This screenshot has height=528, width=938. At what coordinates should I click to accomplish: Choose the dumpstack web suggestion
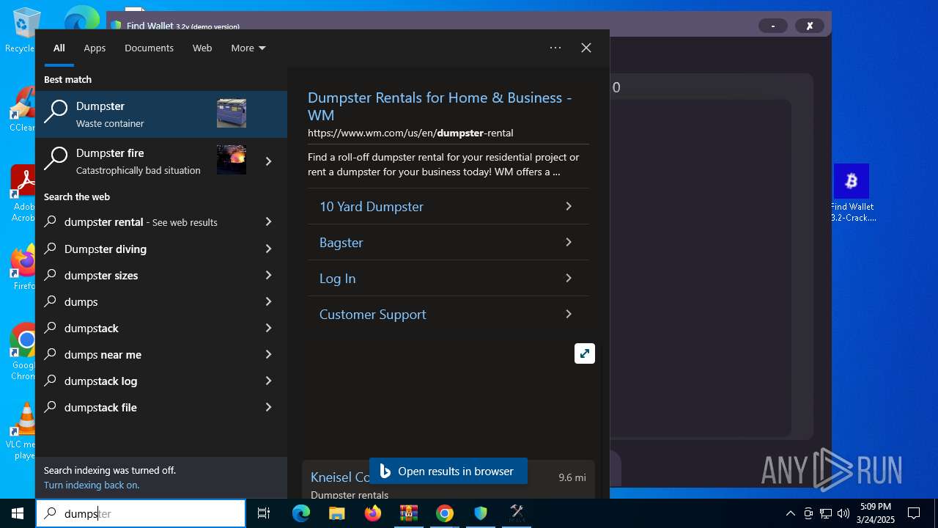(x=144, y=328)
